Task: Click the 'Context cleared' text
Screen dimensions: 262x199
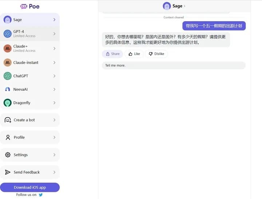Action: 174,17
